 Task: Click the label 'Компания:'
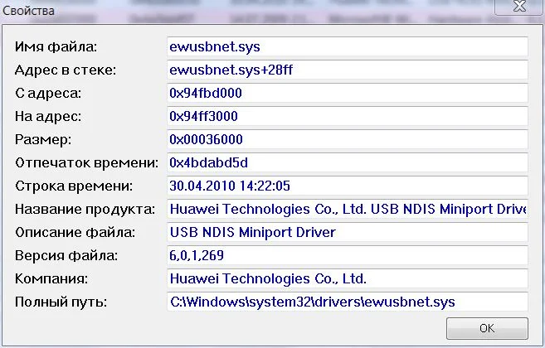click(x=51, y=279)
